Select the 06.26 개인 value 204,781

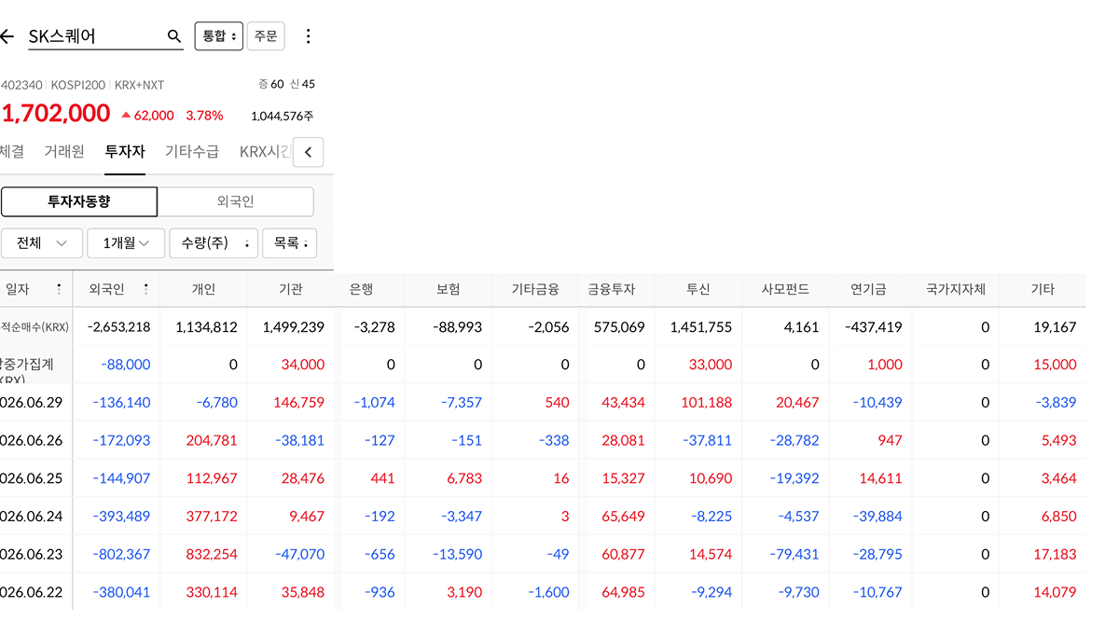point(213,440)
